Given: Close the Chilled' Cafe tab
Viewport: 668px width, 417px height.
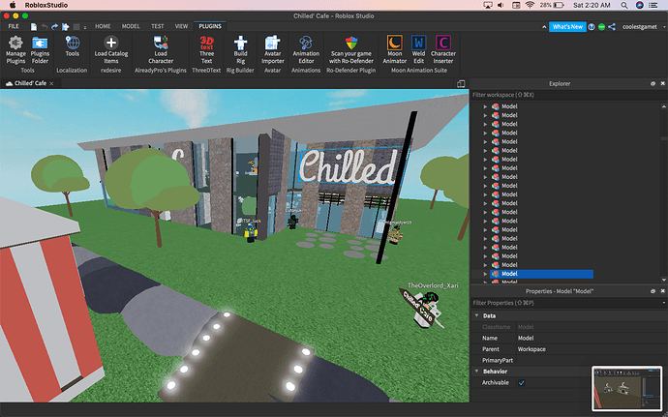Looking at the screenshot, I should coord(51,84).
